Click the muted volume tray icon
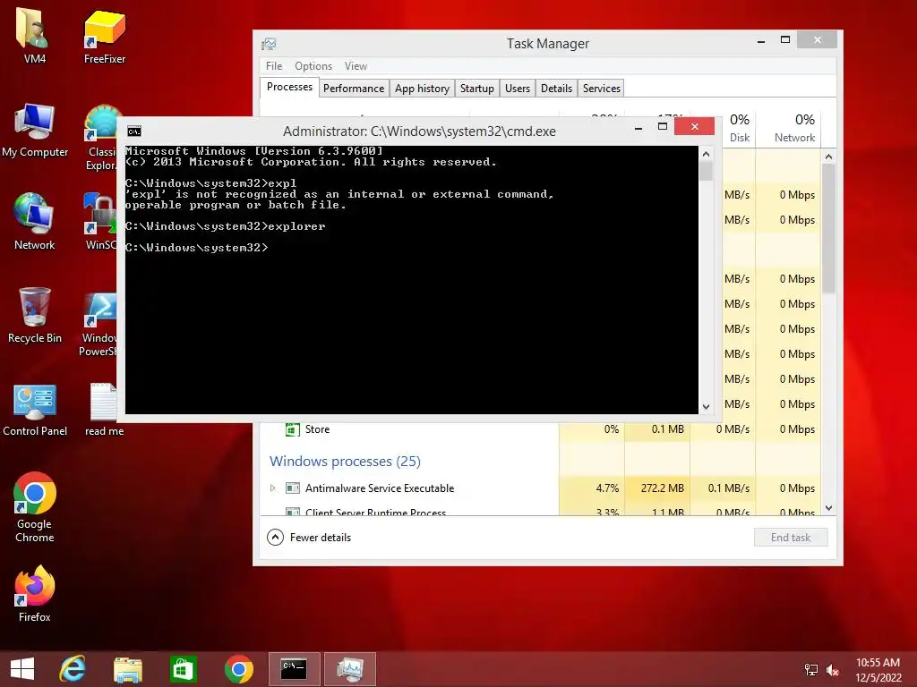The height and width of the screenshot is (687, 917). (832, 670)
